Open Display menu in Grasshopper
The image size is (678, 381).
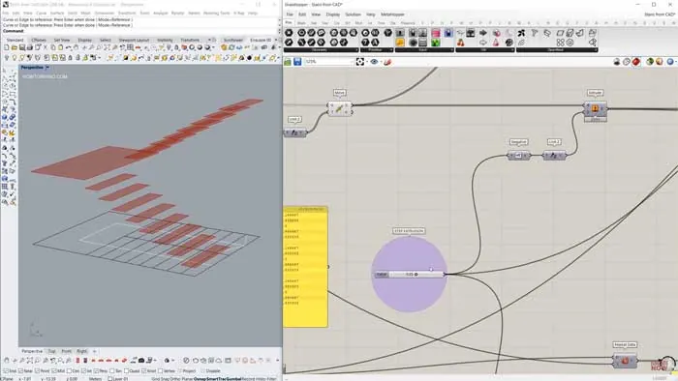[333, 15]
